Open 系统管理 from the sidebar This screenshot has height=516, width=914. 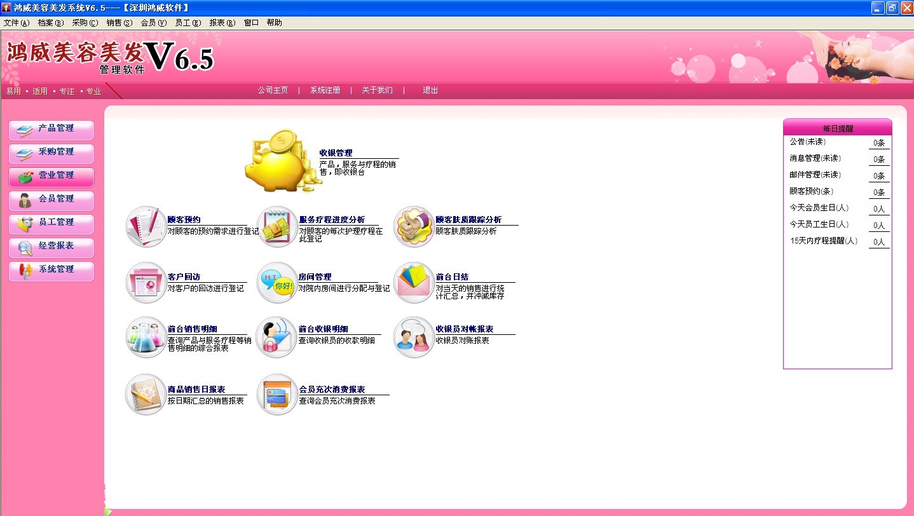pyautogui.click(x=51, y=270)
